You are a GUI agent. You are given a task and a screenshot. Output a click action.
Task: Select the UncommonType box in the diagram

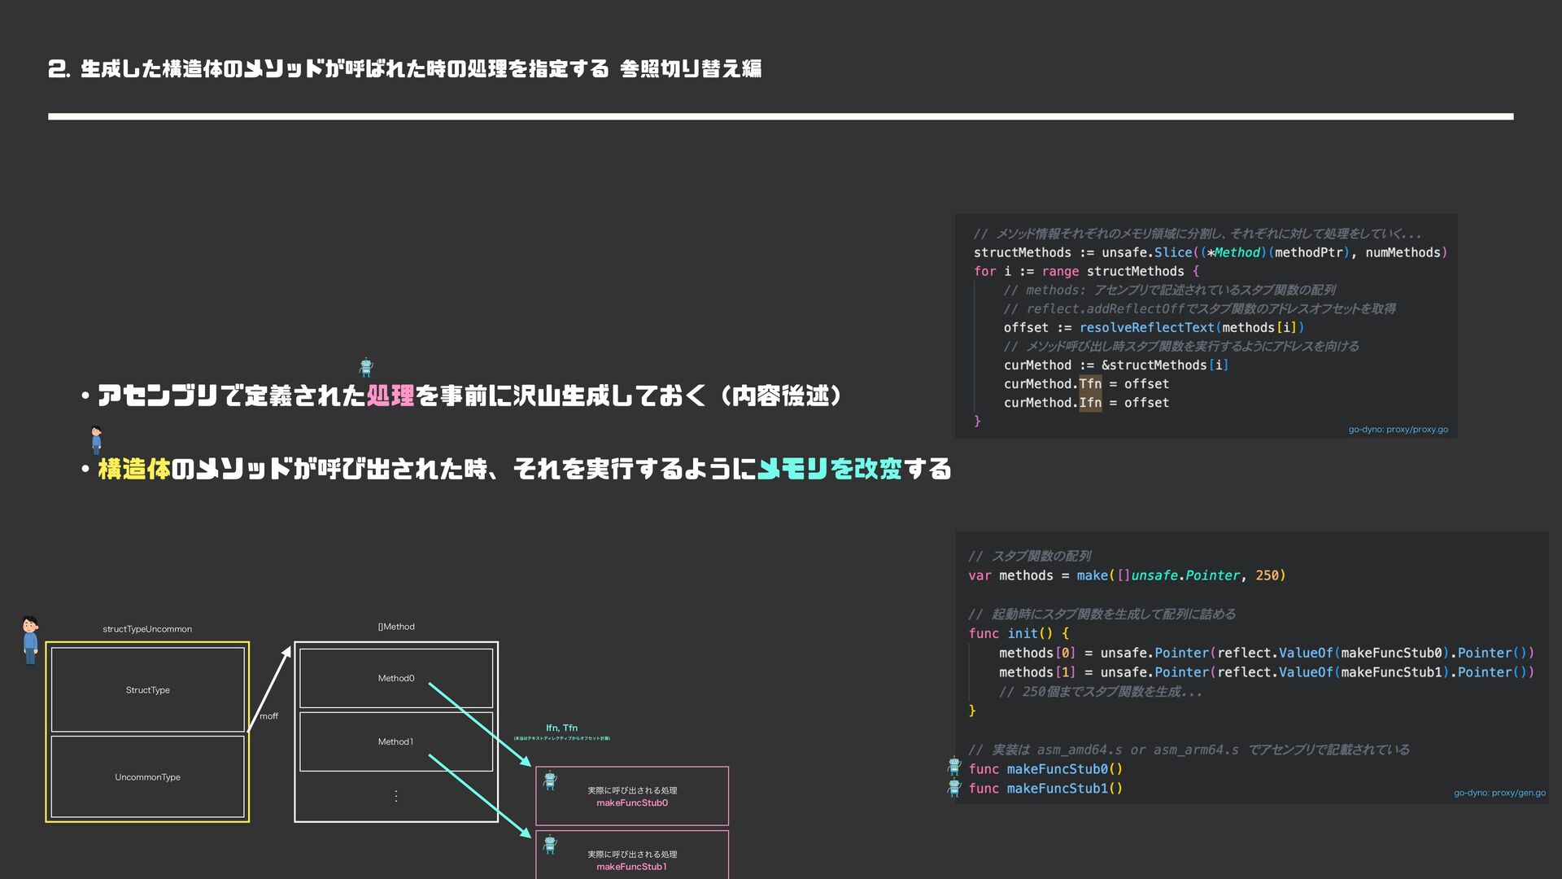click(x=148, y=777)
